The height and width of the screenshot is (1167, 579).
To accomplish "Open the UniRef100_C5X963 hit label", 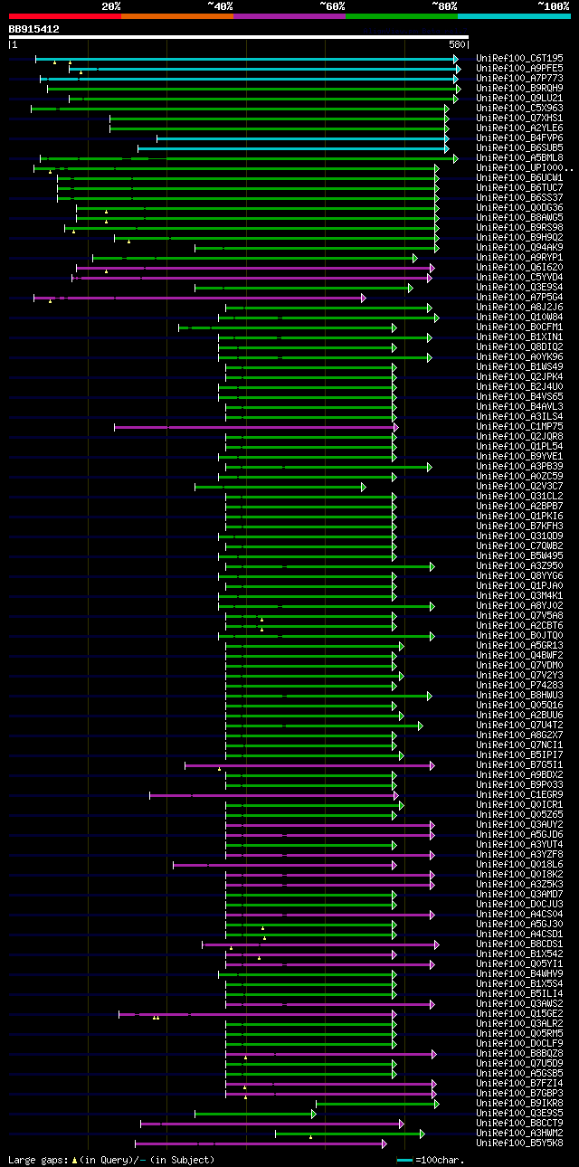I will [x=519, y=108].
